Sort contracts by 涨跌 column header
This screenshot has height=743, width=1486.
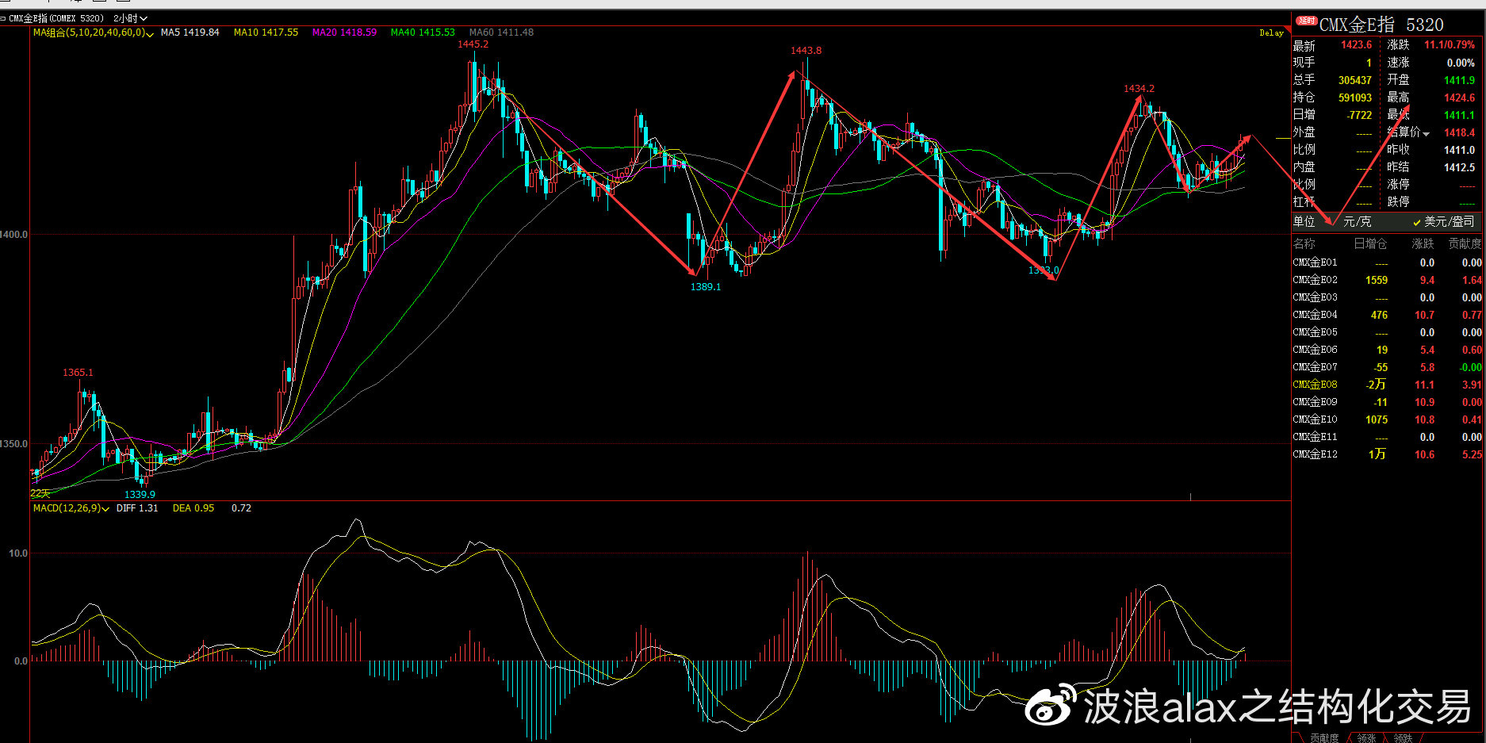point(1423,243)
